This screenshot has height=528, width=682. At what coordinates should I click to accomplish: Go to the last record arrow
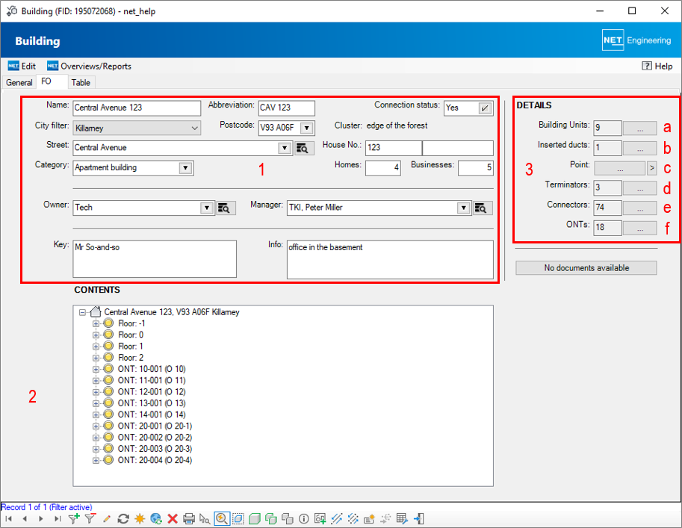(58, 518)
